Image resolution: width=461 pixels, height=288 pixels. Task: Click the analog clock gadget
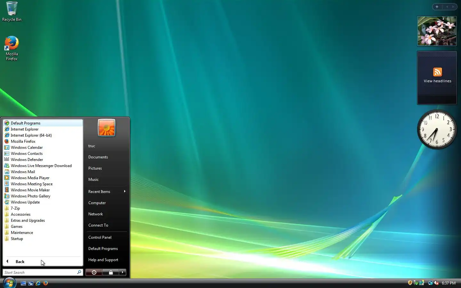(x=437, y=129)
